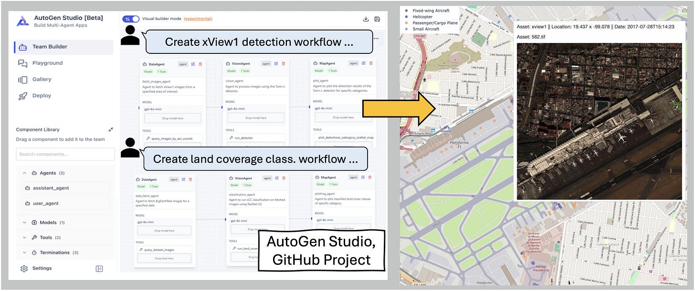Click Drop tools here in data_fetch_agent card
This screenshot has width=695, height=291.
click(x=164, y=258)
